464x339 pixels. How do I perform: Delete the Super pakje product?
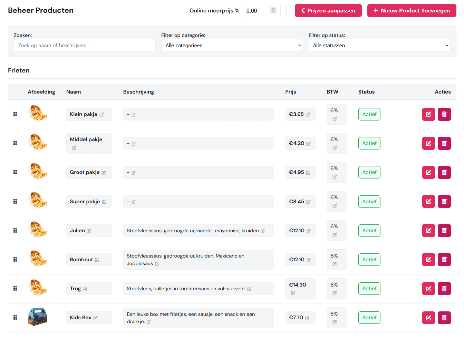tap(444, 201)
